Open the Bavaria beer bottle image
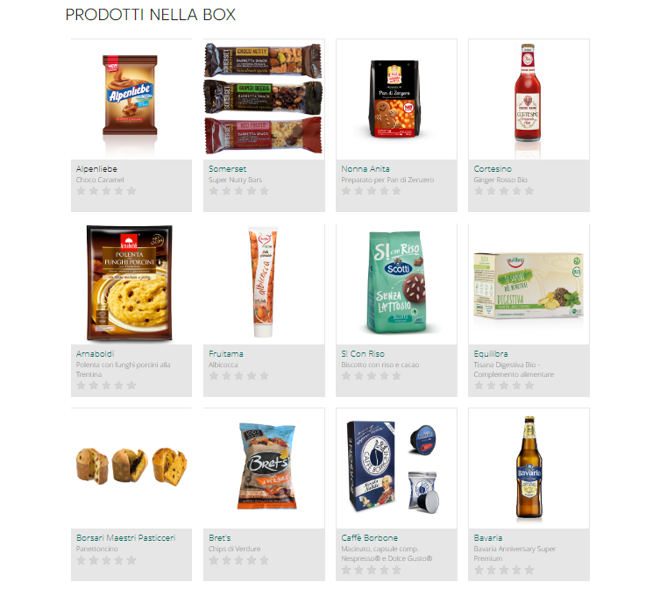660x589 pixels. (x=529, y=468)
